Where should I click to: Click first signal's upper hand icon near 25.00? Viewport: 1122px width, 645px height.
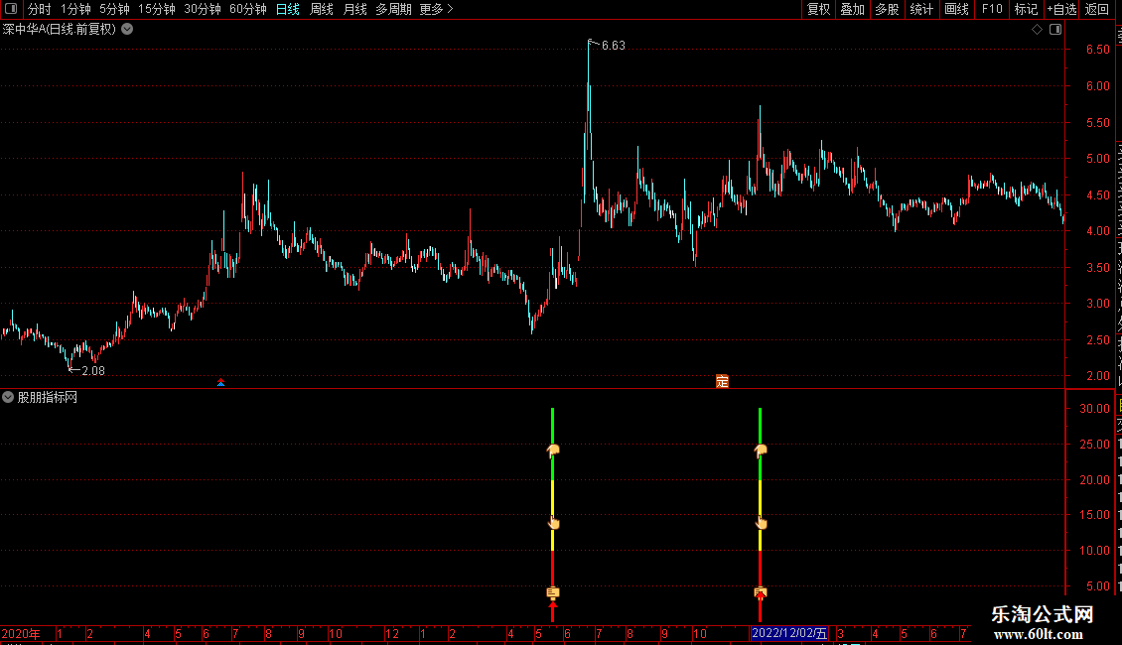[x=553, y=450]
